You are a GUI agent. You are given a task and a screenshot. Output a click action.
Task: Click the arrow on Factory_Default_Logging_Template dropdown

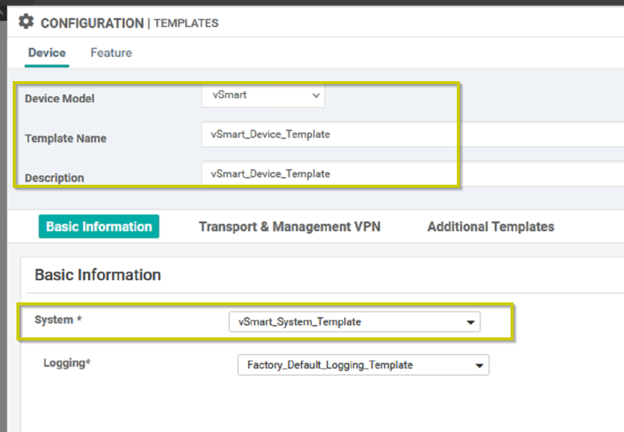tap(479, 365)
